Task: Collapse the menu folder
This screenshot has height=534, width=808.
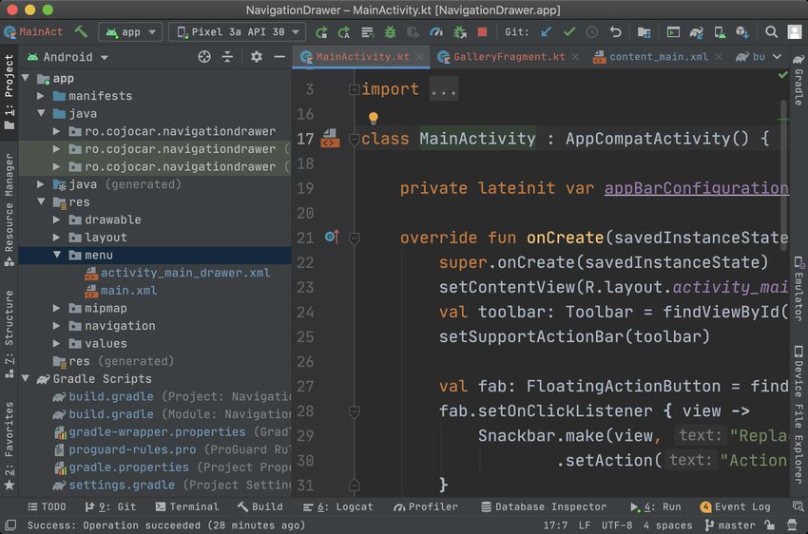Action: coord(57,255)
